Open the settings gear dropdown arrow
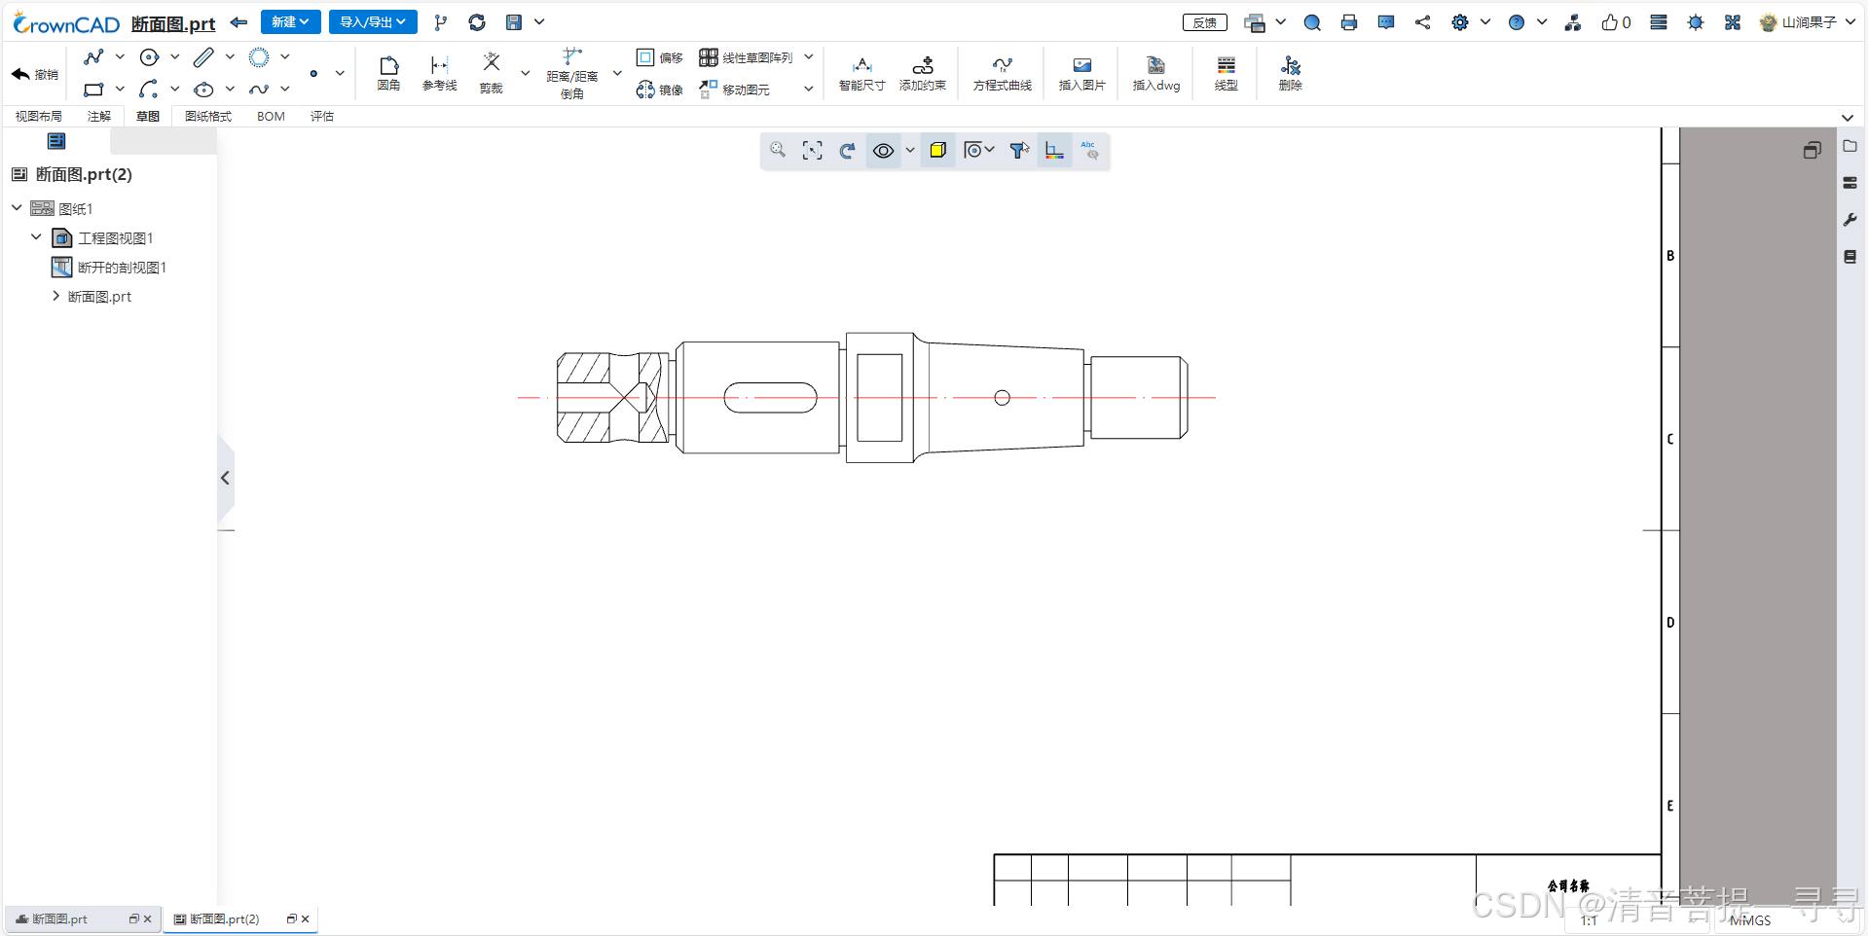 click(x=1485, y=21)
